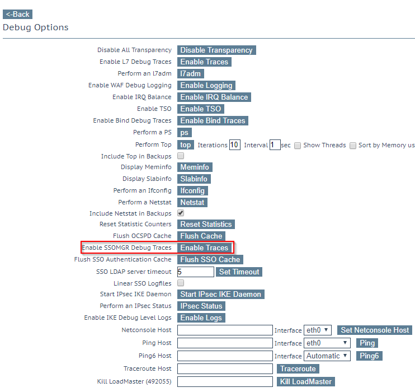Click the Kill LoadMaster button
Viewport: 415px width, 392px height.
click(x=306, y=382)
